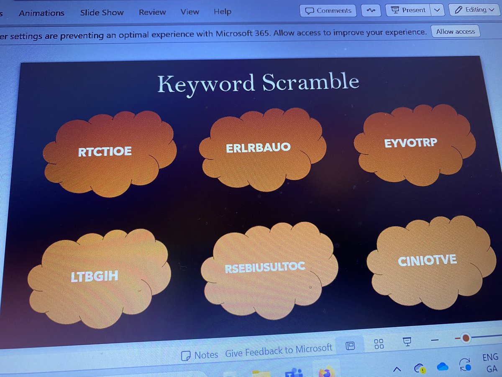Click the LTBGIH cloud text
502x377 pixels.
point(94,276)
